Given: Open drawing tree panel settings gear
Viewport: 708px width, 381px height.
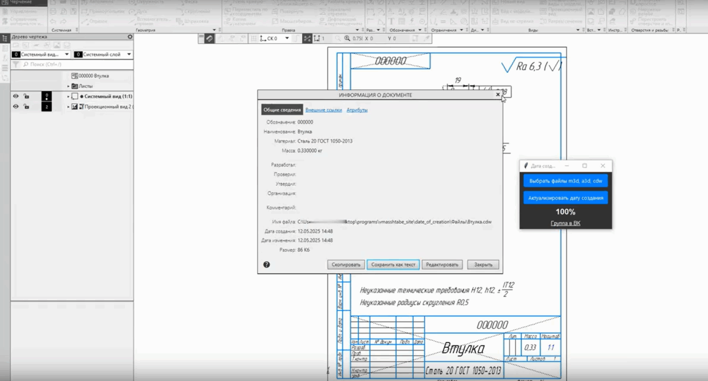Looking at the screenshot, I should 130,37.
